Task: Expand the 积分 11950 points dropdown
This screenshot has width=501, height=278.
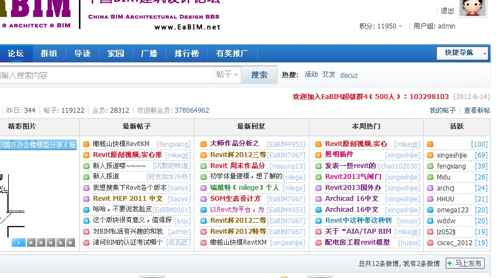Action: click(x=381, y=26)
